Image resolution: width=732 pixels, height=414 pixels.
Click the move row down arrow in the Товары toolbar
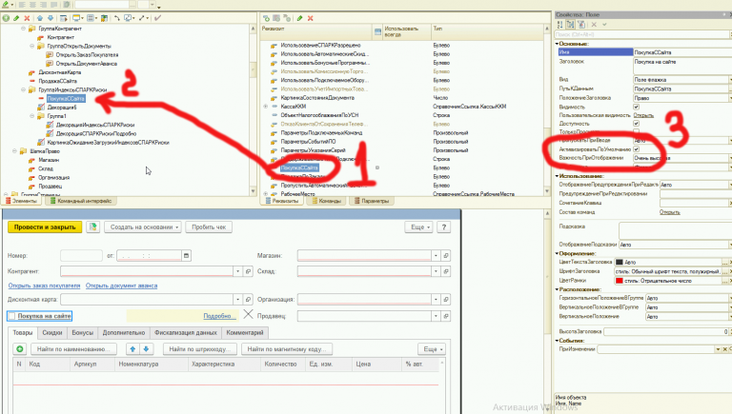[x=149, y=350]
